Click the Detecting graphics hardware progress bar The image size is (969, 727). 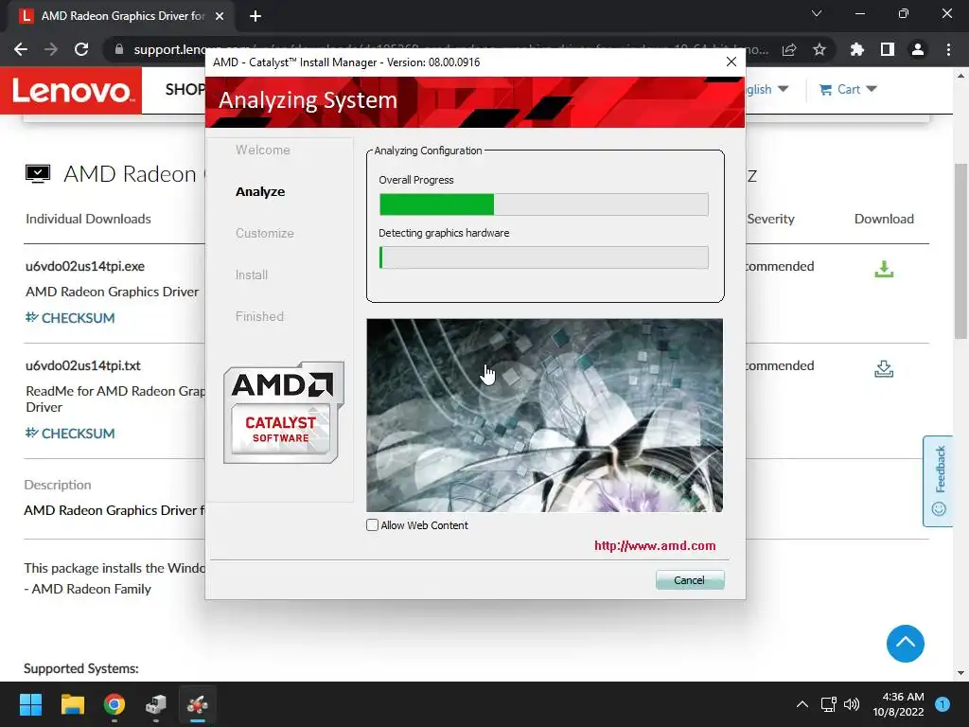[544, 257]
